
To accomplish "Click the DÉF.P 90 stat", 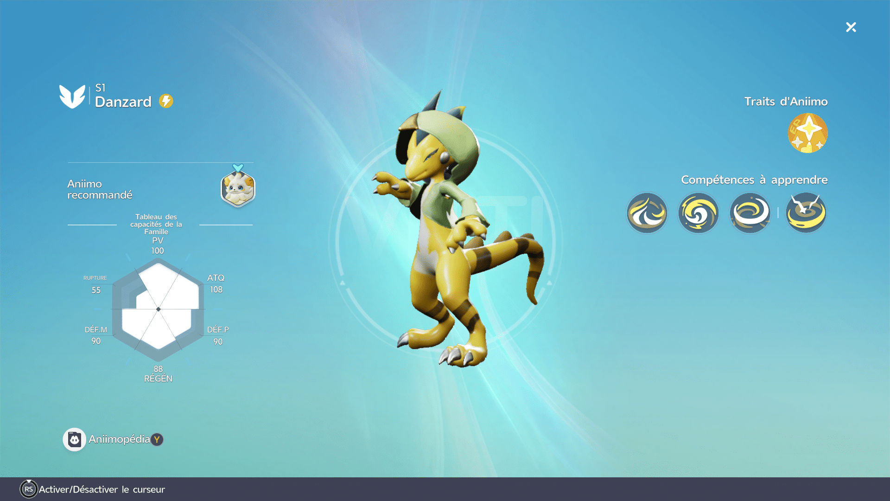I will pyautogui.click(x=218, y=335).
